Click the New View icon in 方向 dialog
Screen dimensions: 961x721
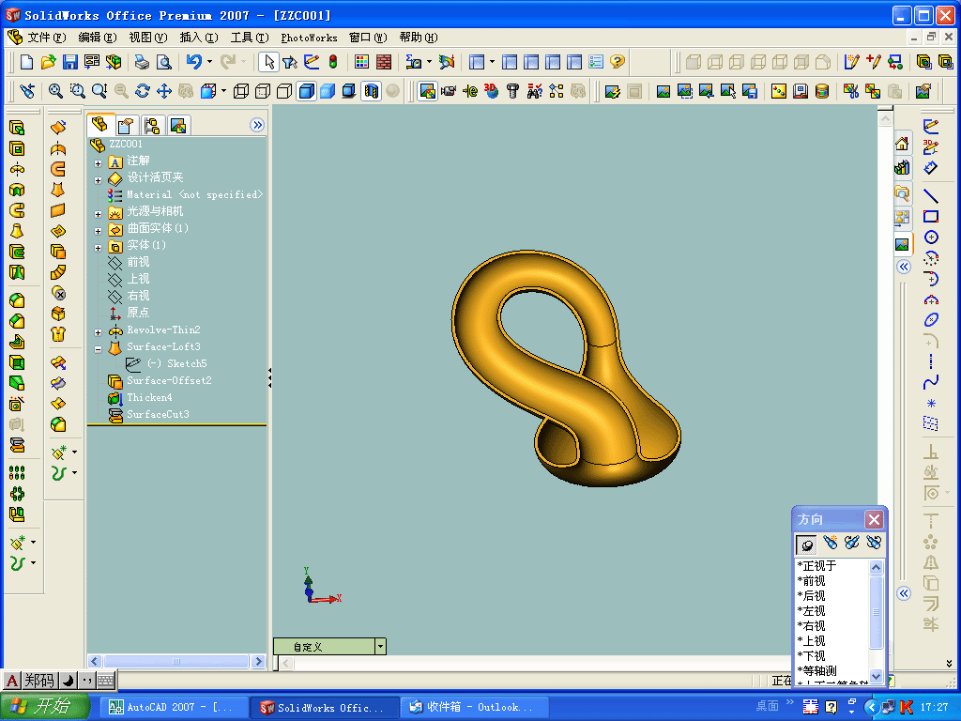pos(830,543)
